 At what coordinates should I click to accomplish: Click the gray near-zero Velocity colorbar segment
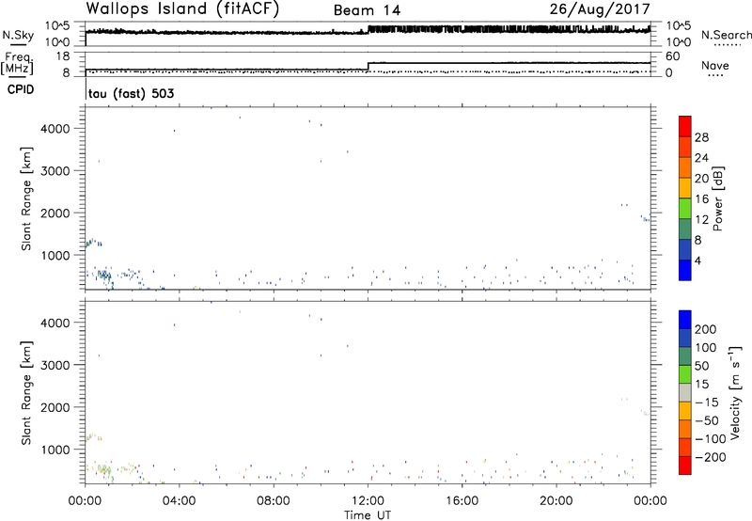685,392
